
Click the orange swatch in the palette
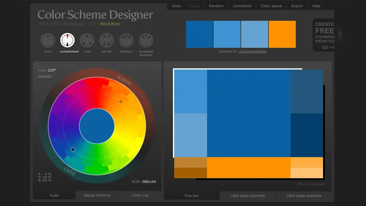(x=282, y=34)
